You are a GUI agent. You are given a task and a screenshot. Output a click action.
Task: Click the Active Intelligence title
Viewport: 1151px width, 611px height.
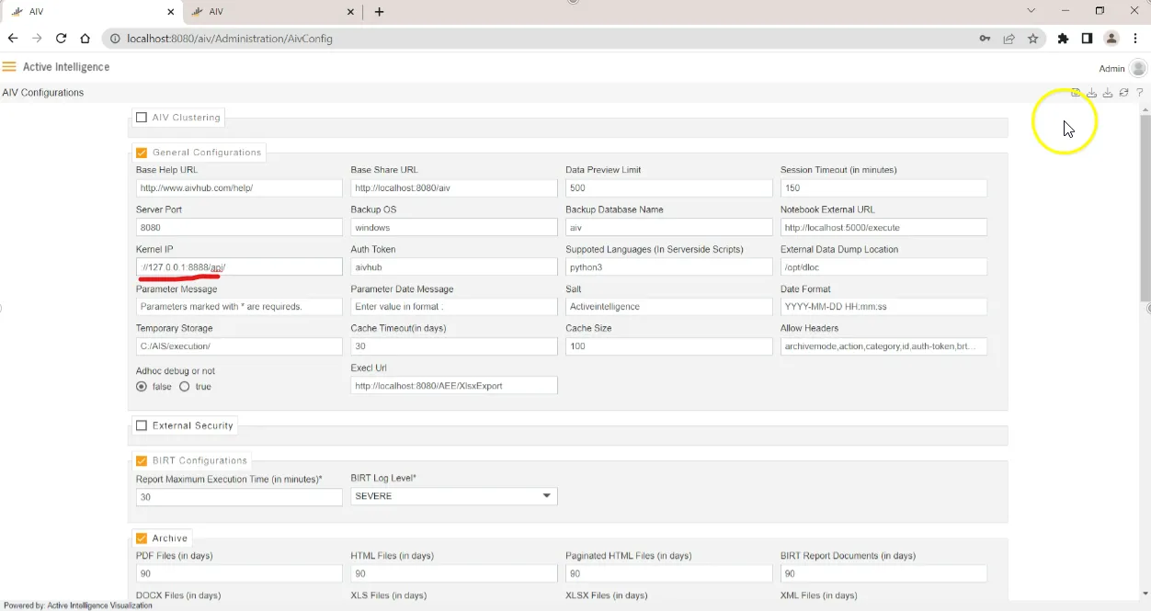(x=66, y=67)
